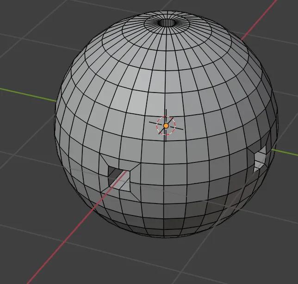Select the square hole on the sphere's front
Screen dimensions: 298x284
[119, 178]
